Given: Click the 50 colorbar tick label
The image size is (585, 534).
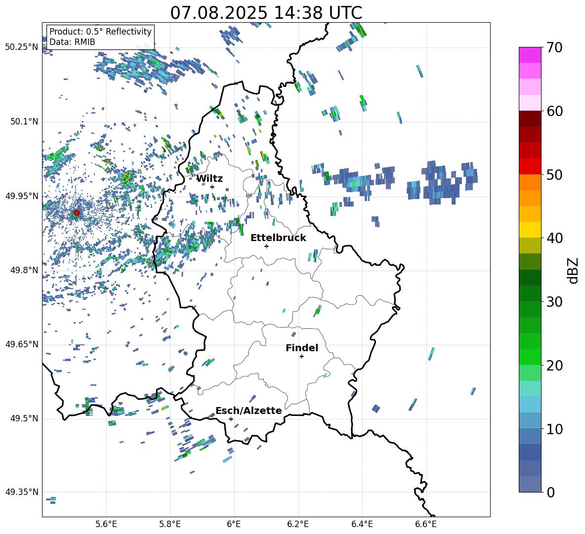Looking at the screenshot, I should coord(554,175).
